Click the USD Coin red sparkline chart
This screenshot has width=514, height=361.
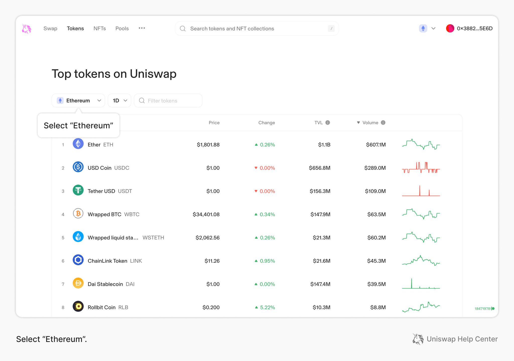click(x=421, y=167)
